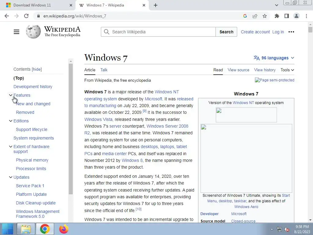Open new tab with plus button
The image size is (313, 235).
click(x=156, y=5)
